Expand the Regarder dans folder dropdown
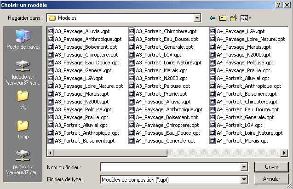This screenshot has width=293, height=189. point(197,18)
